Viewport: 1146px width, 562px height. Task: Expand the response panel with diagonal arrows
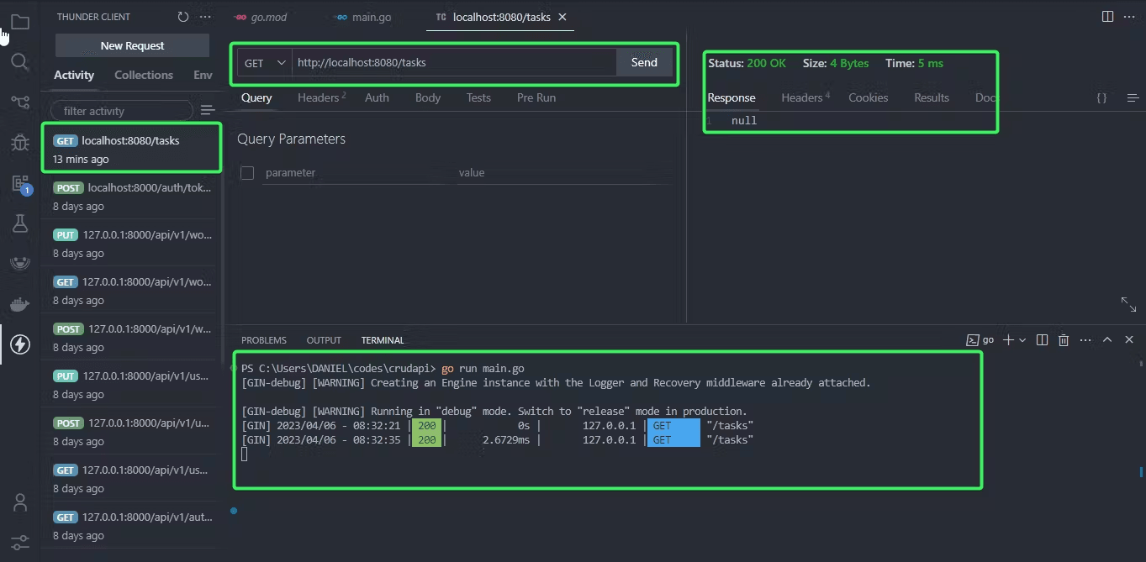(x=1128, y=303)
